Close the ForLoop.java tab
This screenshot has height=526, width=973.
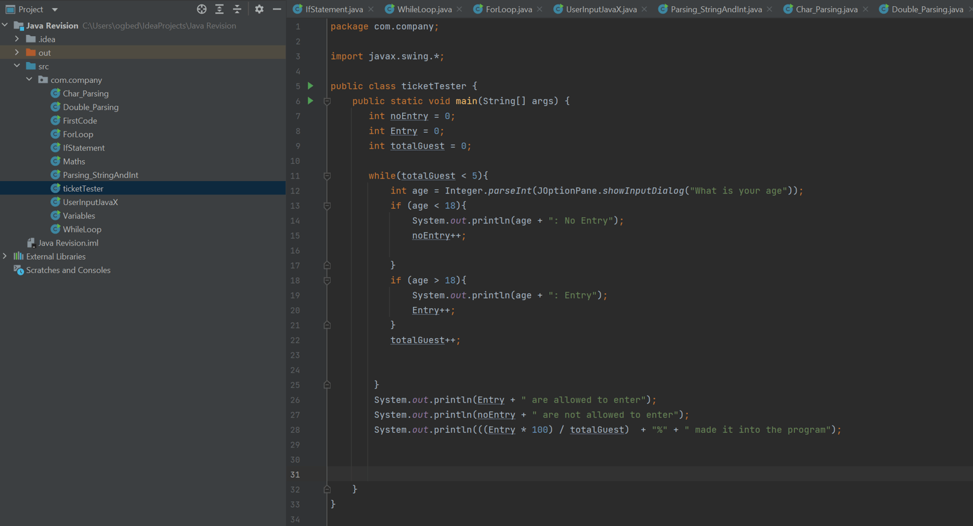click(x=540, y=9)
